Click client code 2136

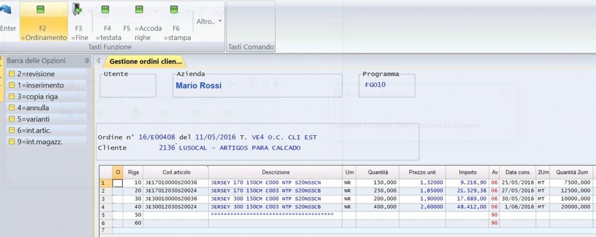(167, 148)
